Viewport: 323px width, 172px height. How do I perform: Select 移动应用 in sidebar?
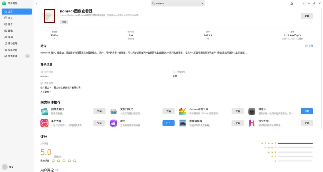coord(17,43)
